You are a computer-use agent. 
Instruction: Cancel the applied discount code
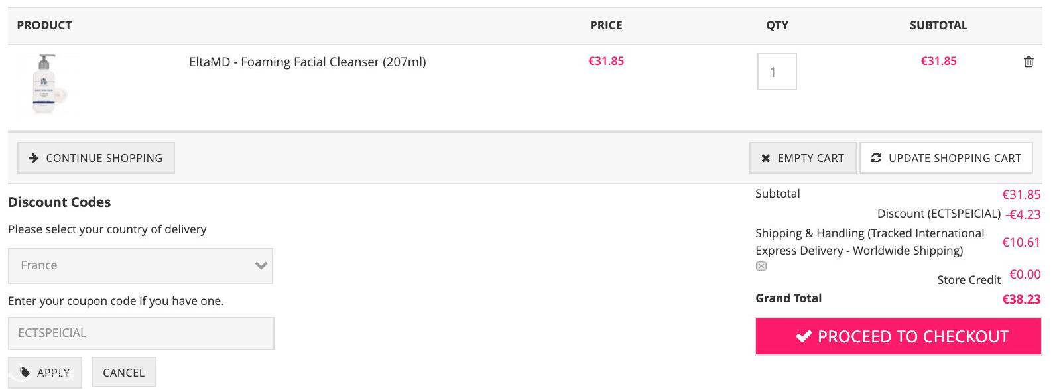(123, 373)
